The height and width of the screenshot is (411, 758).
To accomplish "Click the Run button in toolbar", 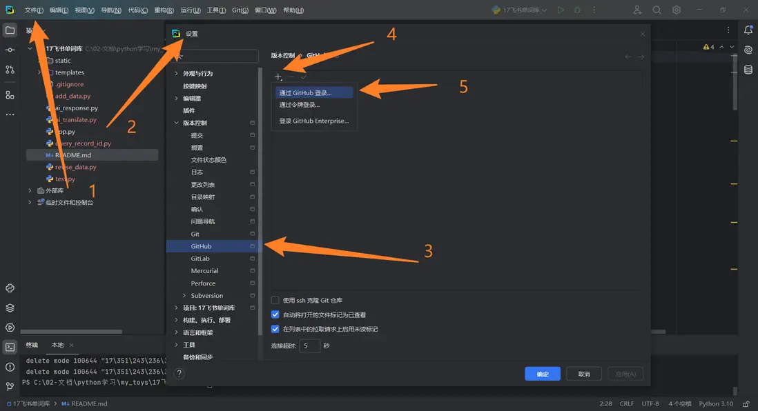I will (x=561, y=10).
